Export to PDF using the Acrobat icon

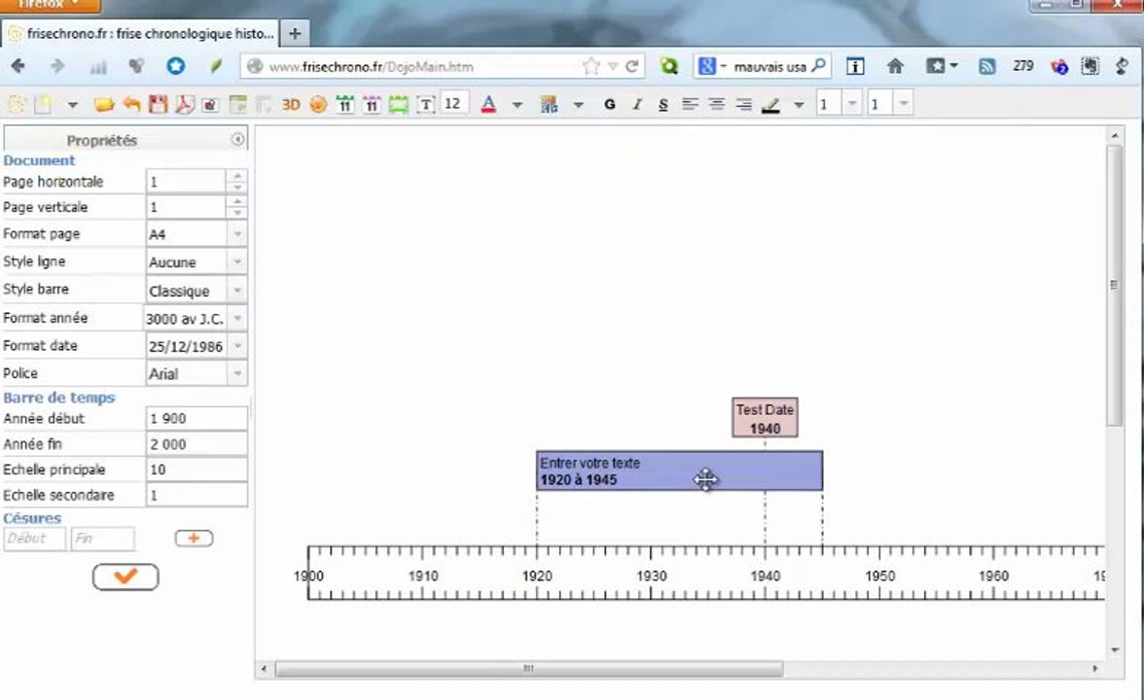[184, 104]
